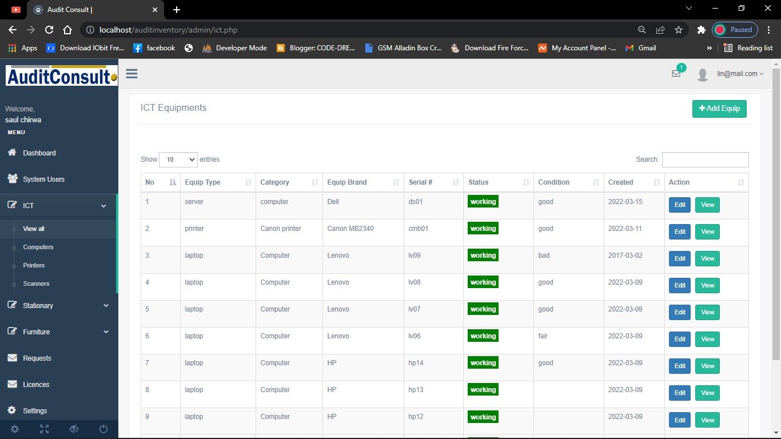Open the lin@mail.com user dropdown
This screenshot has width=781, height=439.
740,74
